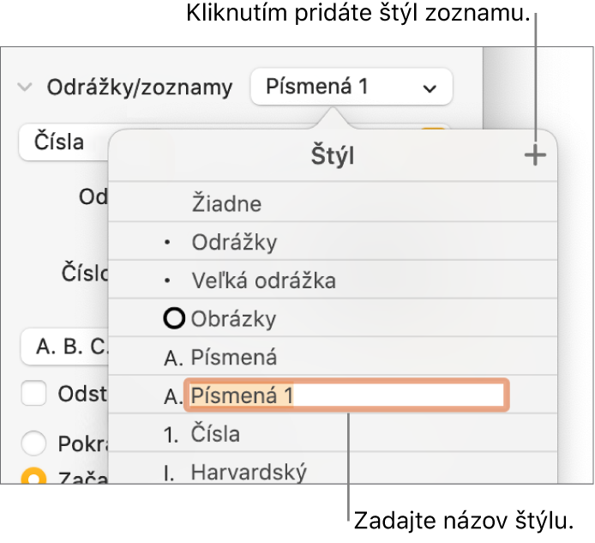Viewport: 595px width, 543px height.
Task: Select the Obrázky list style
Action: 333,318
